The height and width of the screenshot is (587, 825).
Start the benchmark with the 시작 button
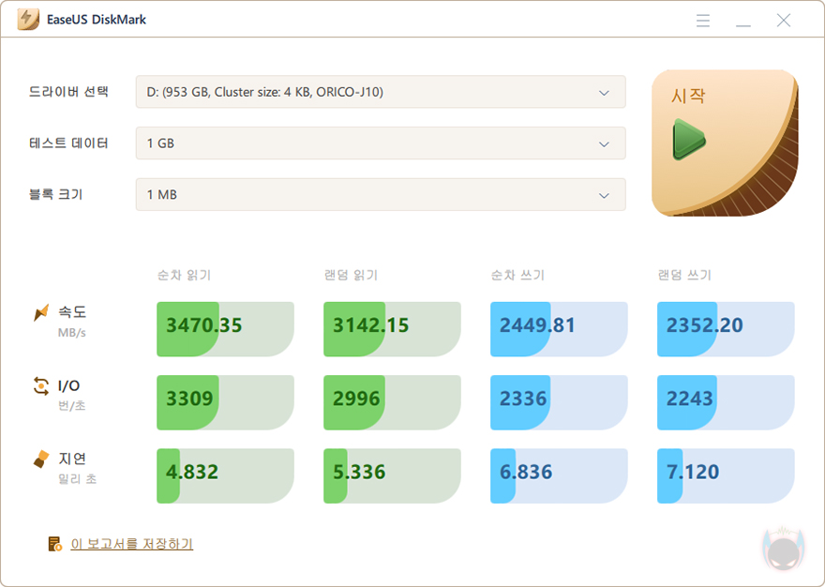pos(725,143)
